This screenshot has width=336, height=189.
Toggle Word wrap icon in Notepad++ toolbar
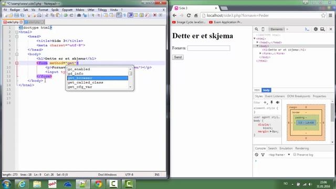coord(119,15)
